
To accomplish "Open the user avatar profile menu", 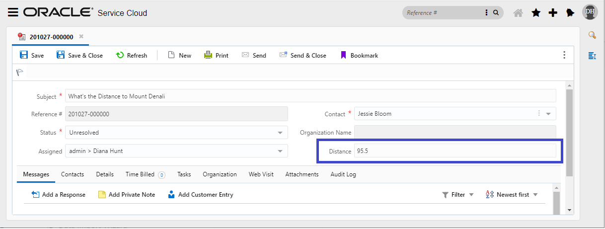I will [x=590, y=12].
